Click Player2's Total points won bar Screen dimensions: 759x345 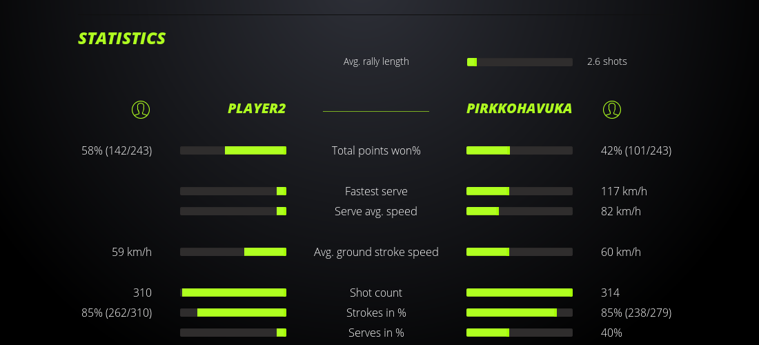pos(233,150)
